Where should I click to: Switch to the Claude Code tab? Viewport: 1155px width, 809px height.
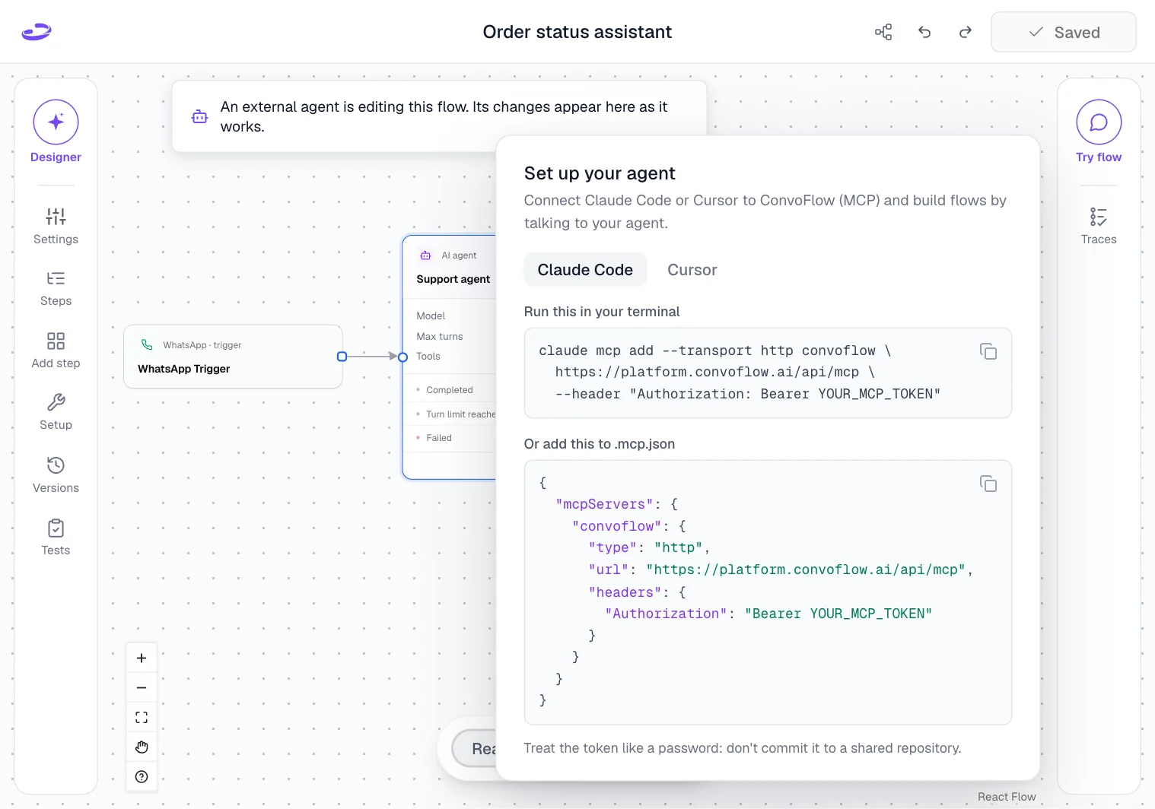[585, 270]
